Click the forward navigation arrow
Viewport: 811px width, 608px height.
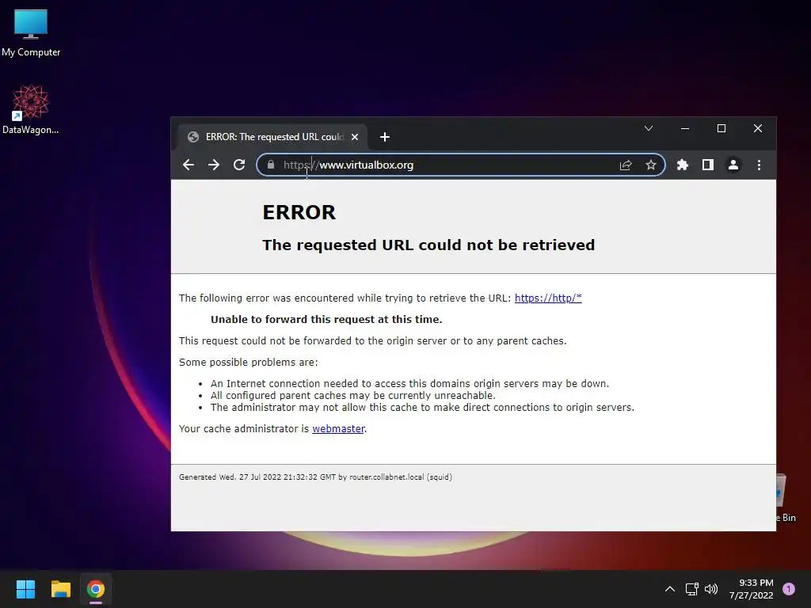coord(214,165)
